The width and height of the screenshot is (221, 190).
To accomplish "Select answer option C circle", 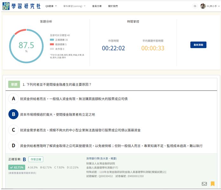I will coord(13,130).
